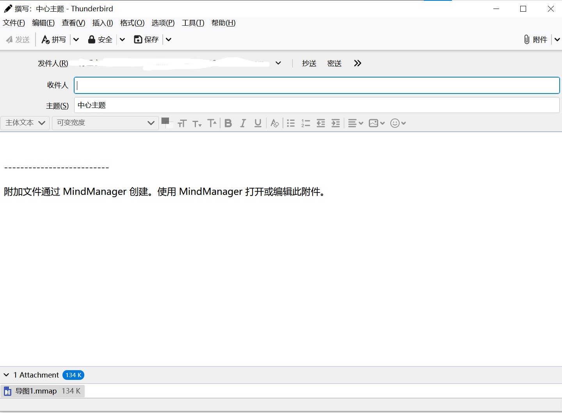Indent the paragraph
Image resolution: width=562 pixels, height=413 pixels.
click(336, 124)
